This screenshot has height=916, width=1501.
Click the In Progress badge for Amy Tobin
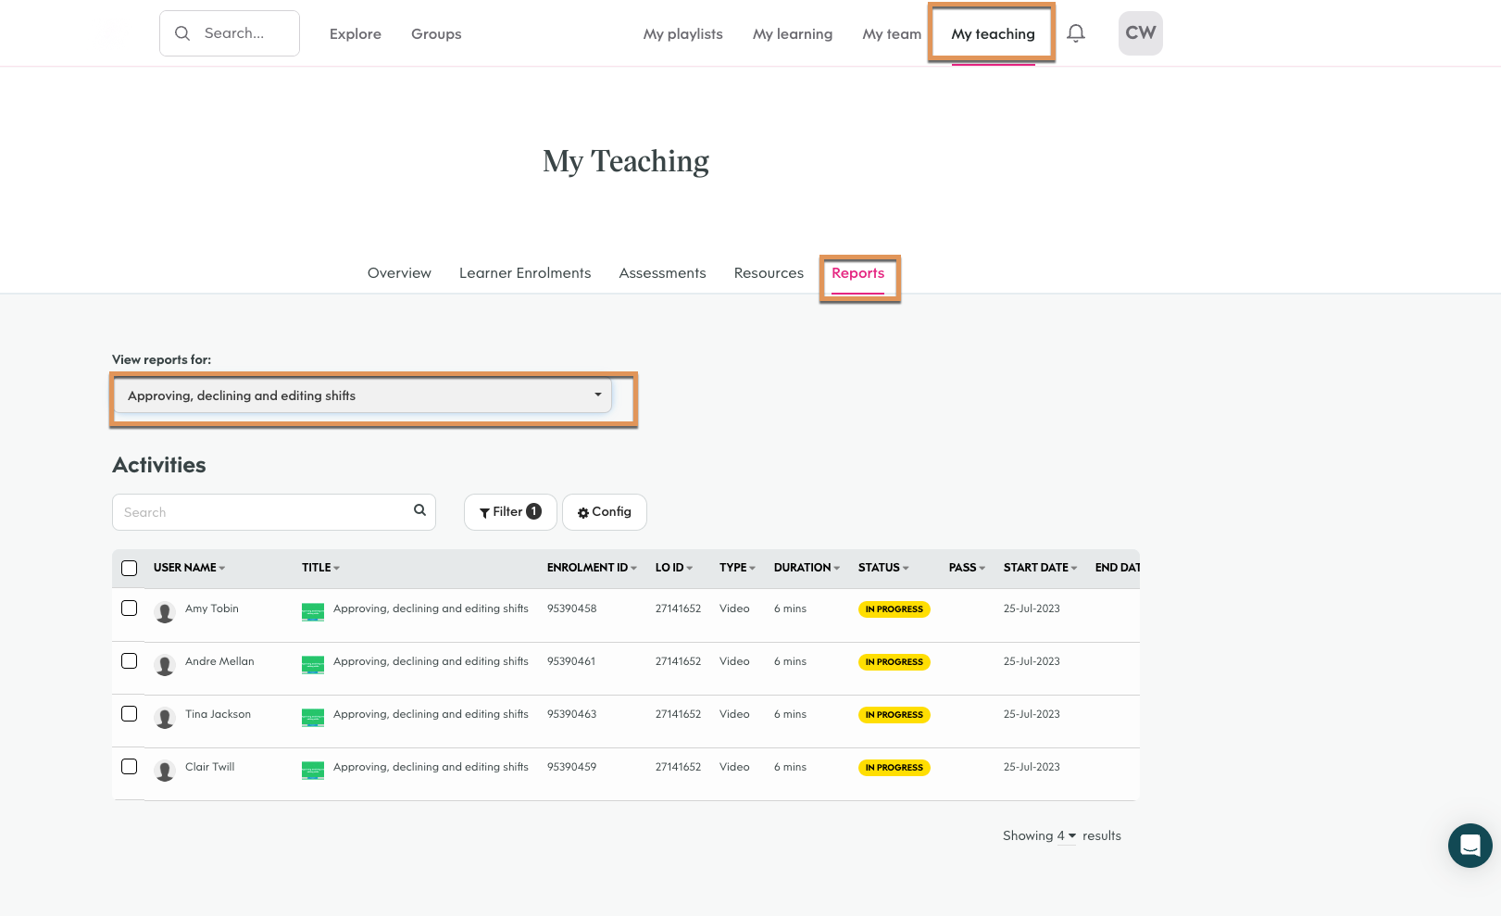pos(894,609)
